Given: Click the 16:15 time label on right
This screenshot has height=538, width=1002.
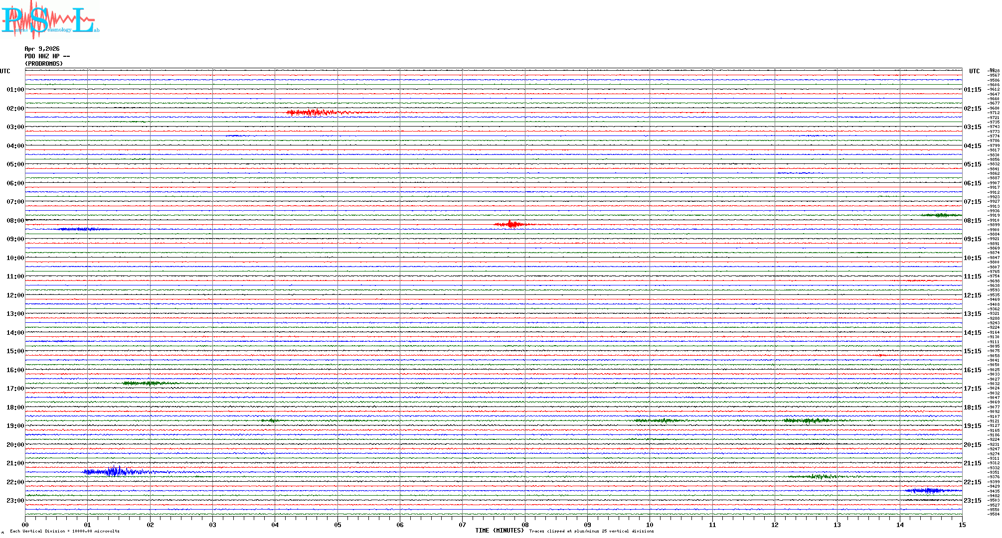Looking at the screenshot, I should 972,370.
